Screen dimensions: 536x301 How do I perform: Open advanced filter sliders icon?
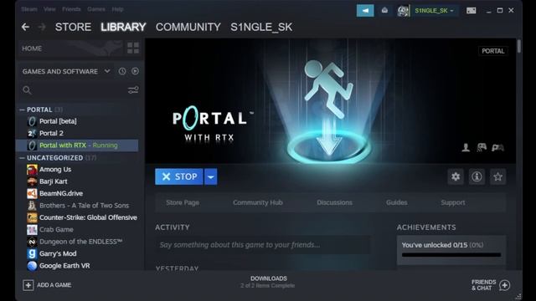tap(133, 90)
